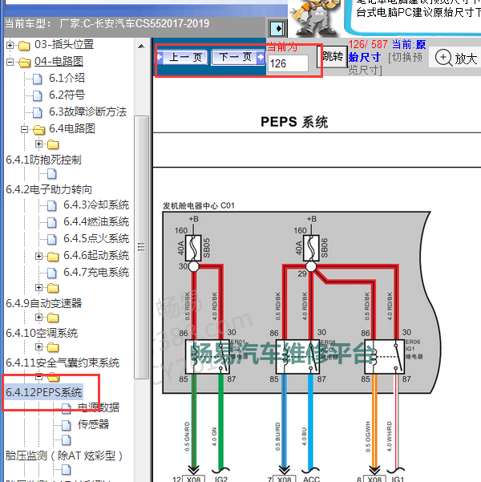Select 6.4.1防抱死控制 entry
This screenshot has width=481, height=482.
click(43, 160)
